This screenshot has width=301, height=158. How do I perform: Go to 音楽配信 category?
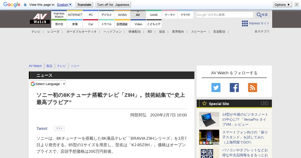[219, 32]
